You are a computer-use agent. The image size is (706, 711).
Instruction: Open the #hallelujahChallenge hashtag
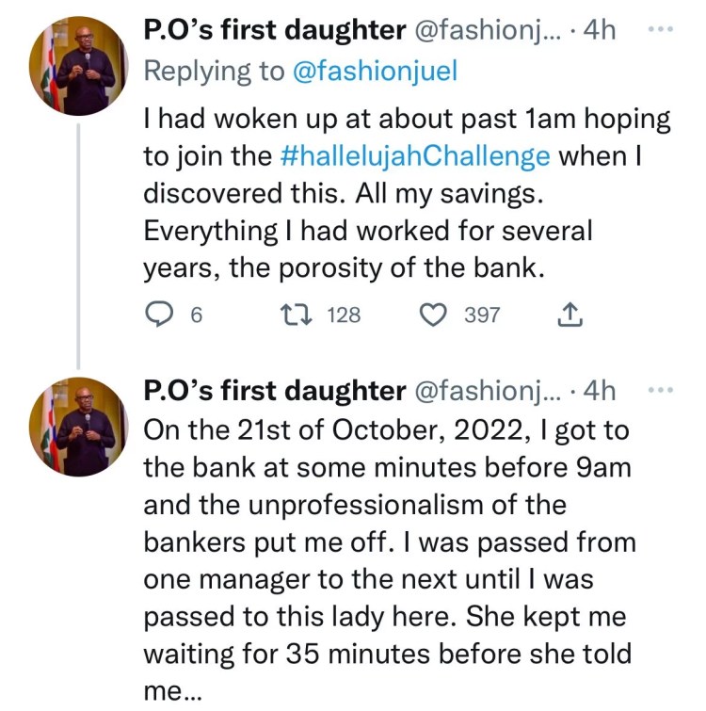point(415,155)
